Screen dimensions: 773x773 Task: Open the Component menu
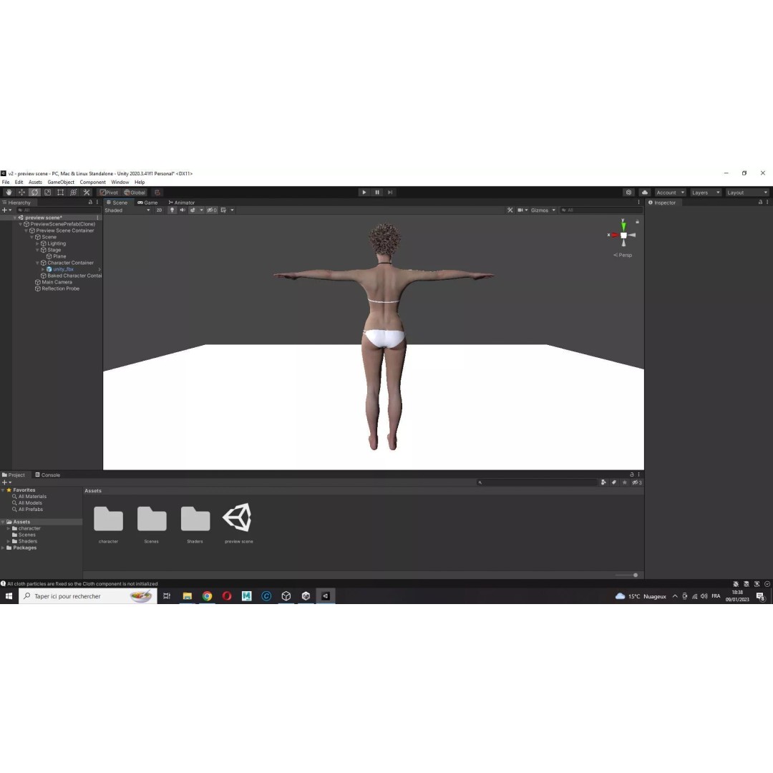point(92,182)
